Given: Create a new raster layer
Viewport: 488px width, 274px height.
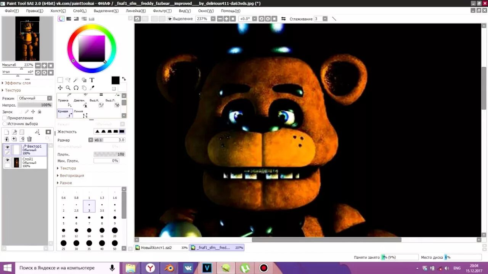Looking at the screenshot, I should [6, 132].
